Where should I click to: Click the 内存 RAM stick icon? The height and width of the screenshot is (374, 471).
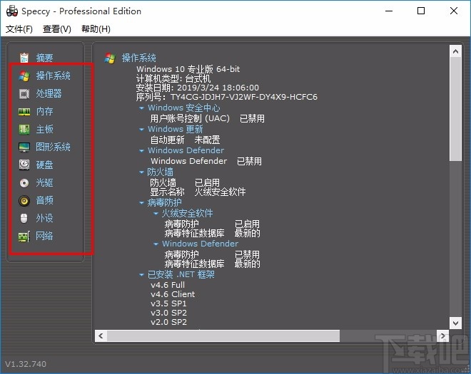(24, 112)
